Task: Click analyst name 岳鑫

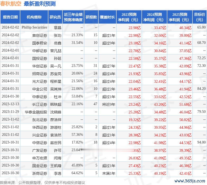Action: (x=58, y=43)
